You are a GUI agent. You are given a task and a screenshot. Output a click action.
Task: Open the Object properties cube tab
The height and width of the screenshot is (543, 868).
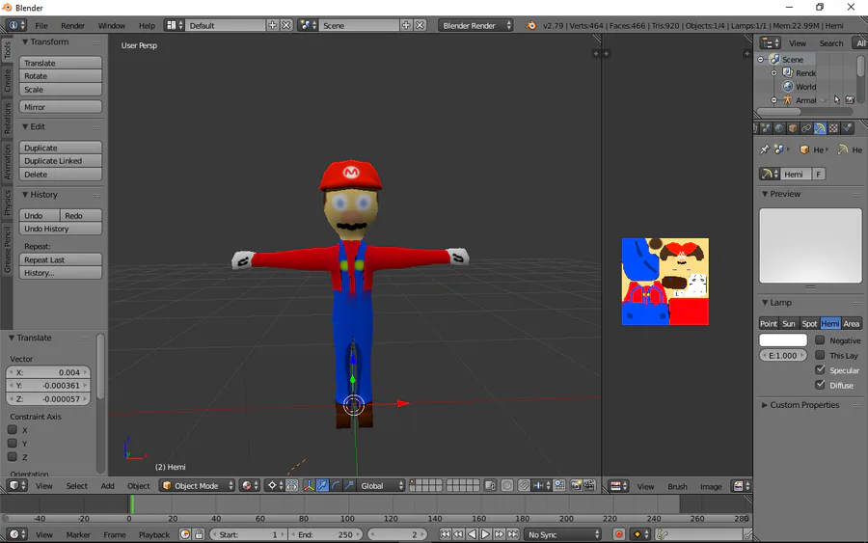(x=793, y=128)
